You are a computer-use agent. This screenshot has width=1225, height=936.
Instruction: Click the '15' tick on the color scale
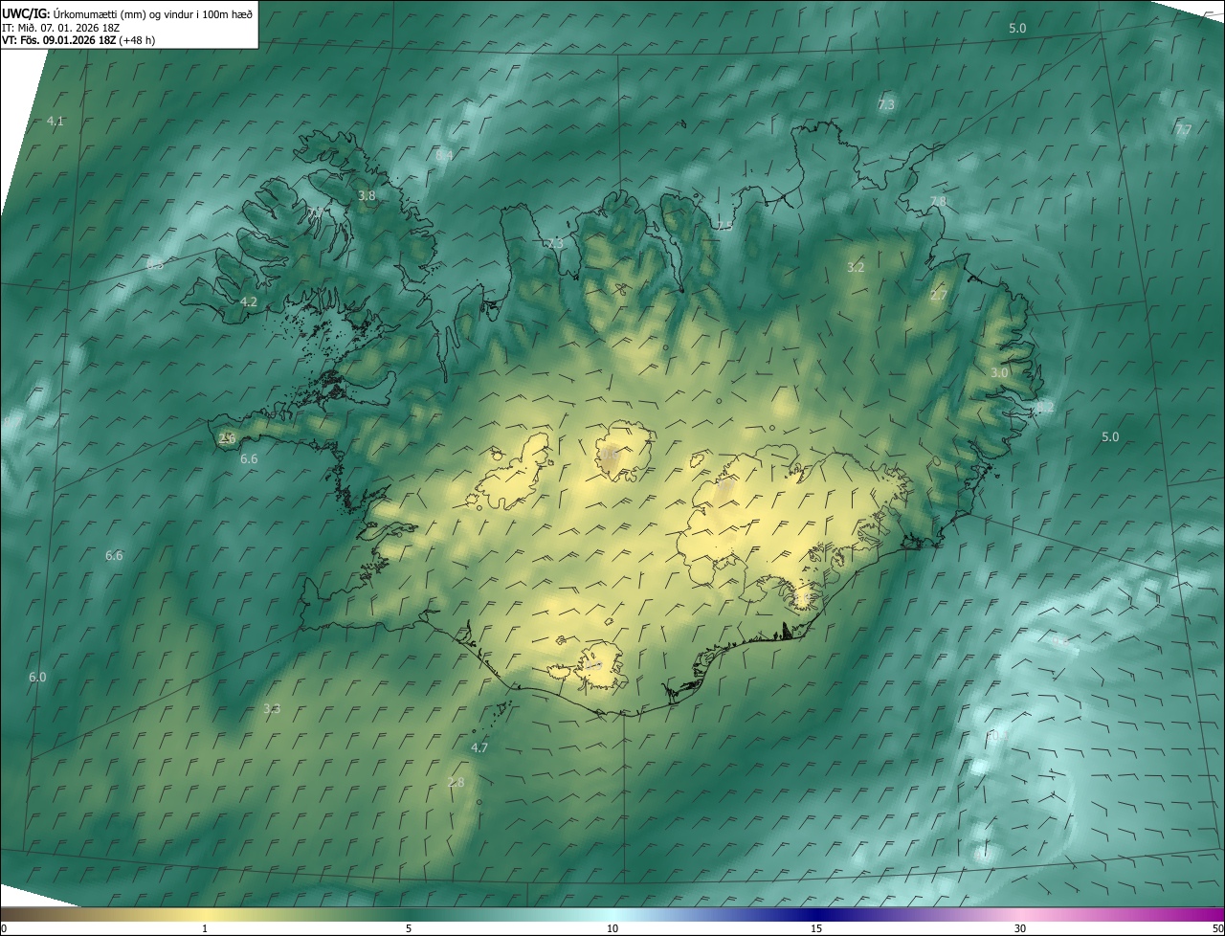click(816, 928)
